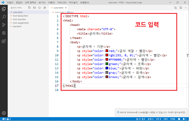Click the 64비트 Windows notification message
This screenshot has width=189, height=121.
pos(153,112)
